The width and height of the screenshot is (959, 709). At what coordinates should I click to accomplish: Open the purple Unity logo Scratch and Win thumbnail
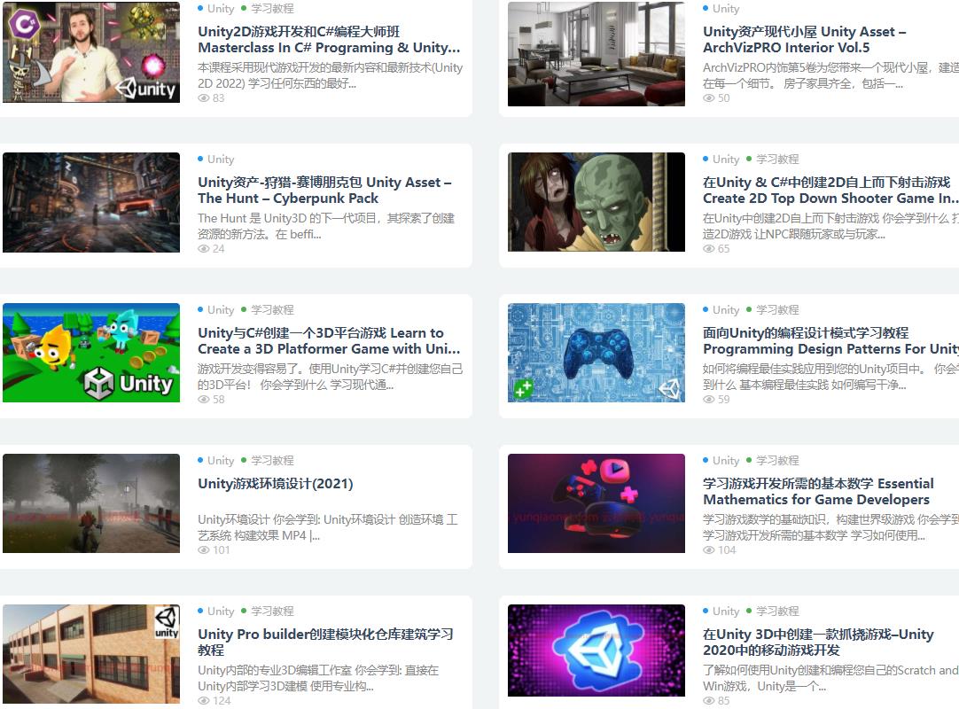point(596,651)
